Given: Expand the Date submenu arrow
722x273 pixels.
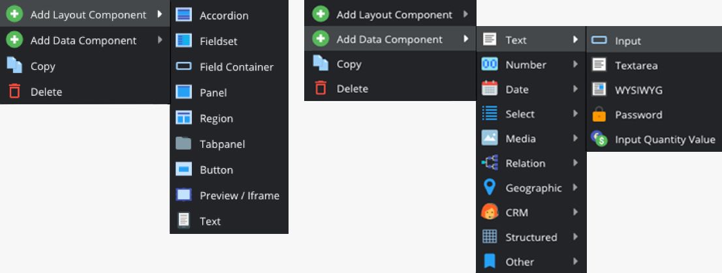Looking at the screenshot, I should pos(576,89).
